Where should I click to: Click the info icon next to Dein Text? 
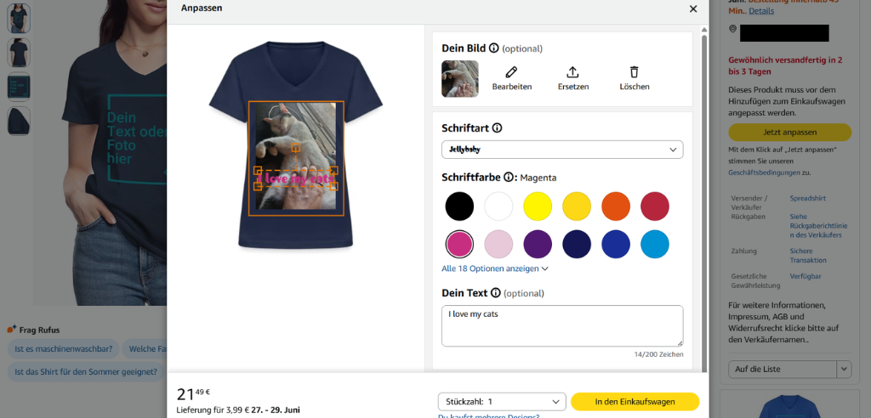point(496,293)
